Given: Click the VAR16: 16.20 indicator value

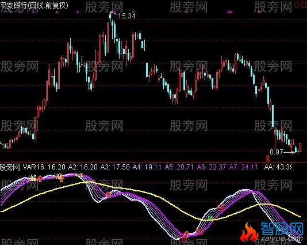Looking at the screenshot, I should click(x=44, y=167).
